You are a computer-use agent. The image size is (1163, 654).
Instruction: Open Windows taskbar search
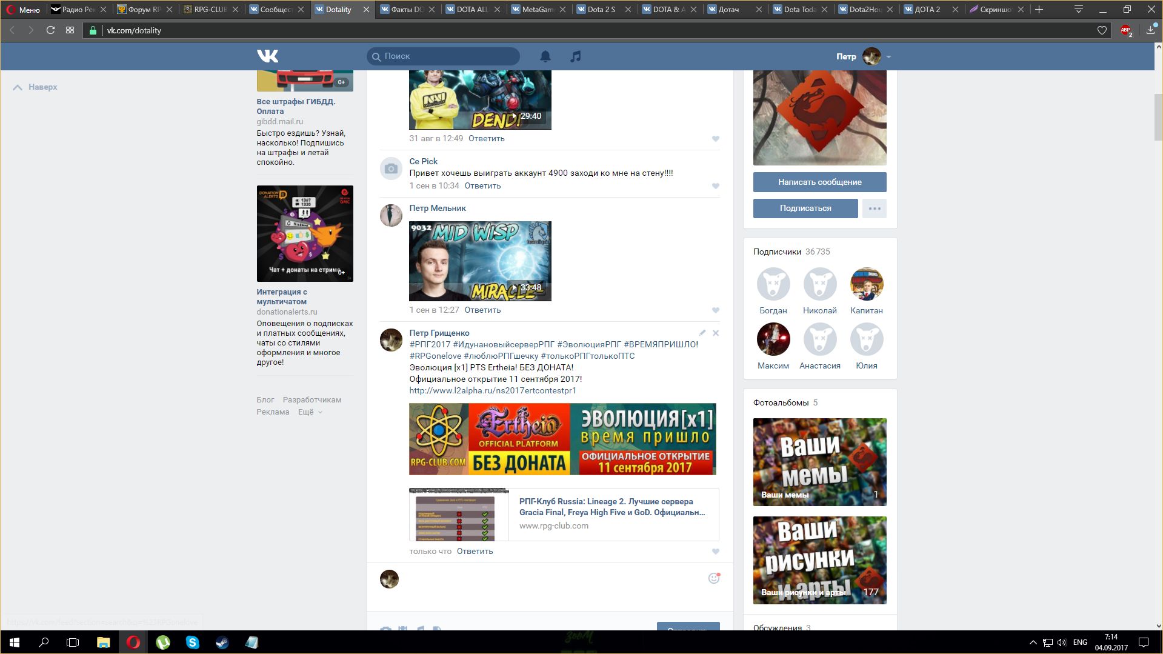[44, 642]
